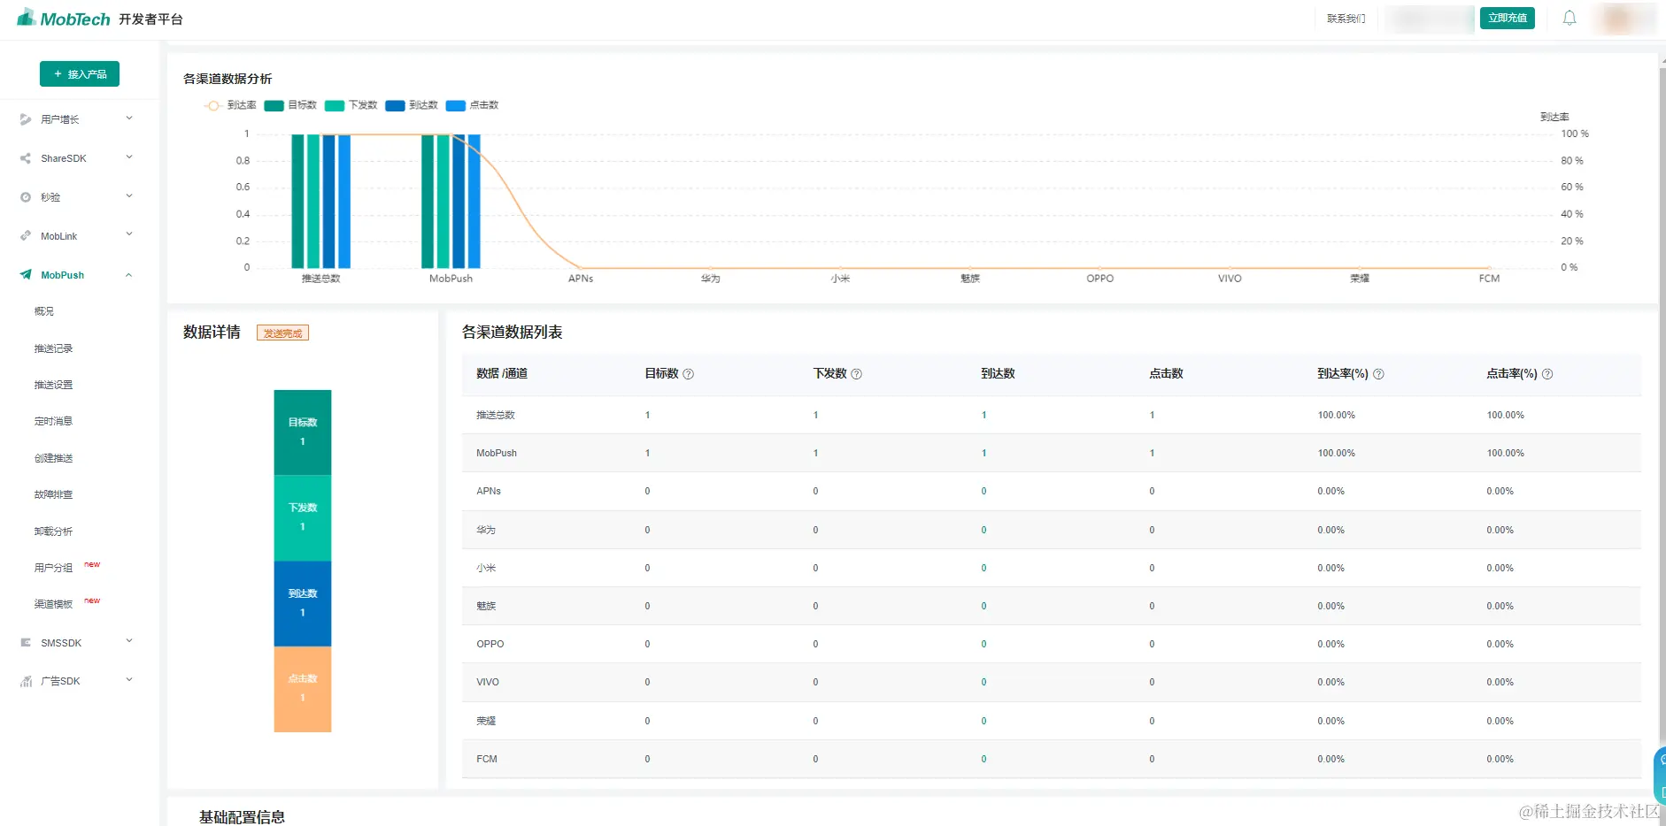
Task: Open the 用户分组 menu item
Action: (x=53, y=568)
